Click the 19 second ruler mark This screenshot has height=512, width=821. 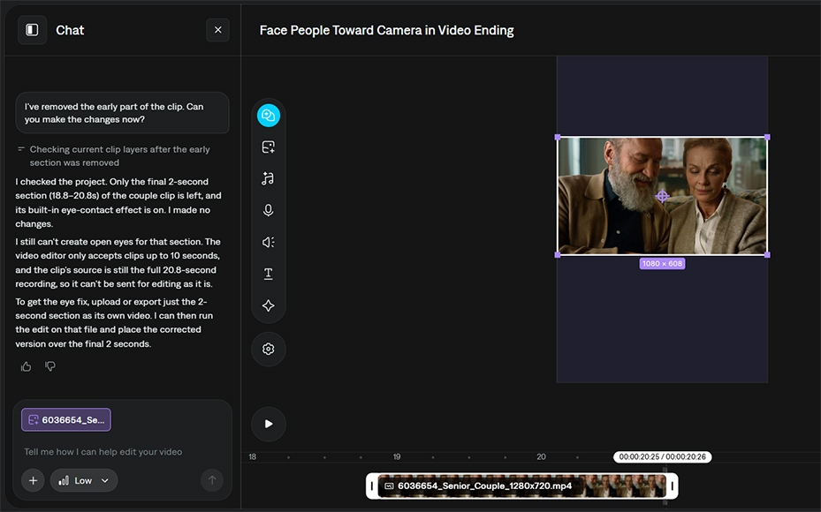[397, 456]
